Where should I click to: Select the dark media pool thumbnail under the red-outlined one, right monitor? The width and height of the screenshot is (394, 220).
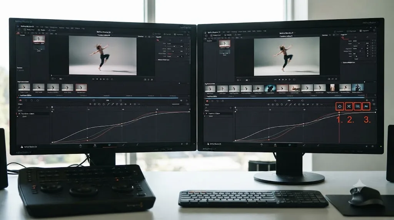225,52
